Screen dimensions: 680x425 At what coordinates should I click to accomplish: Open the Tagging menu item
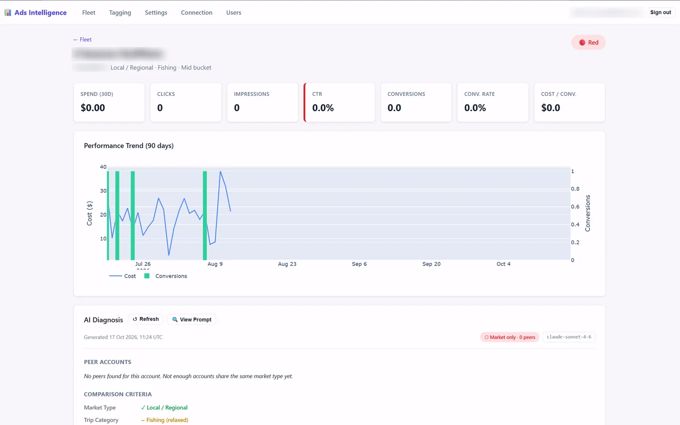(120, 13)
